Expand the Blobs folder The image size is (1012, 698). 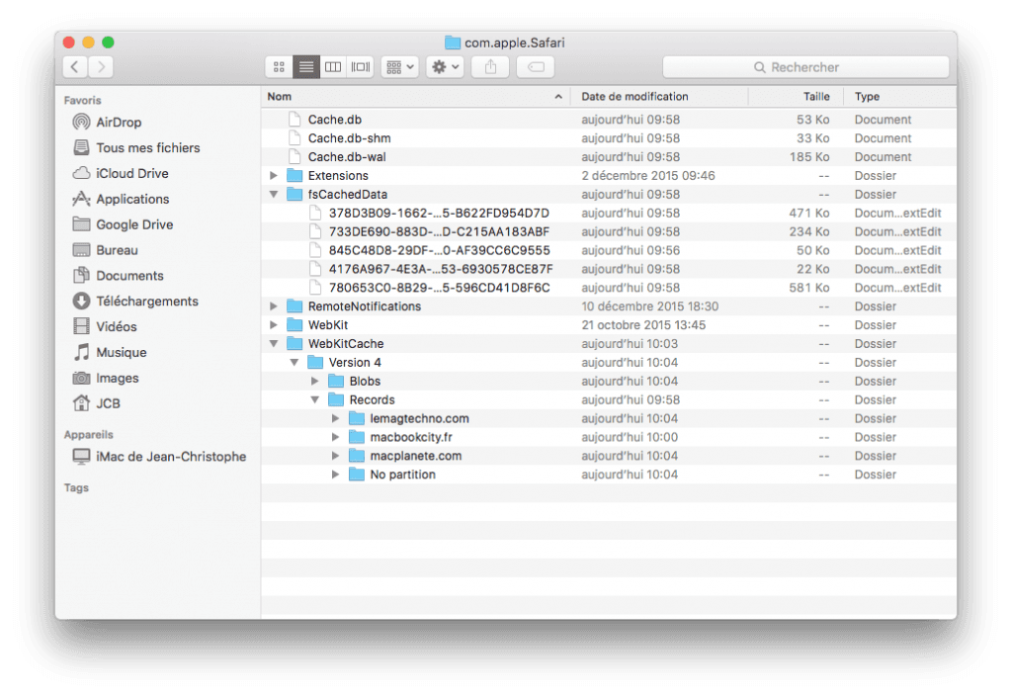[315, 381]
